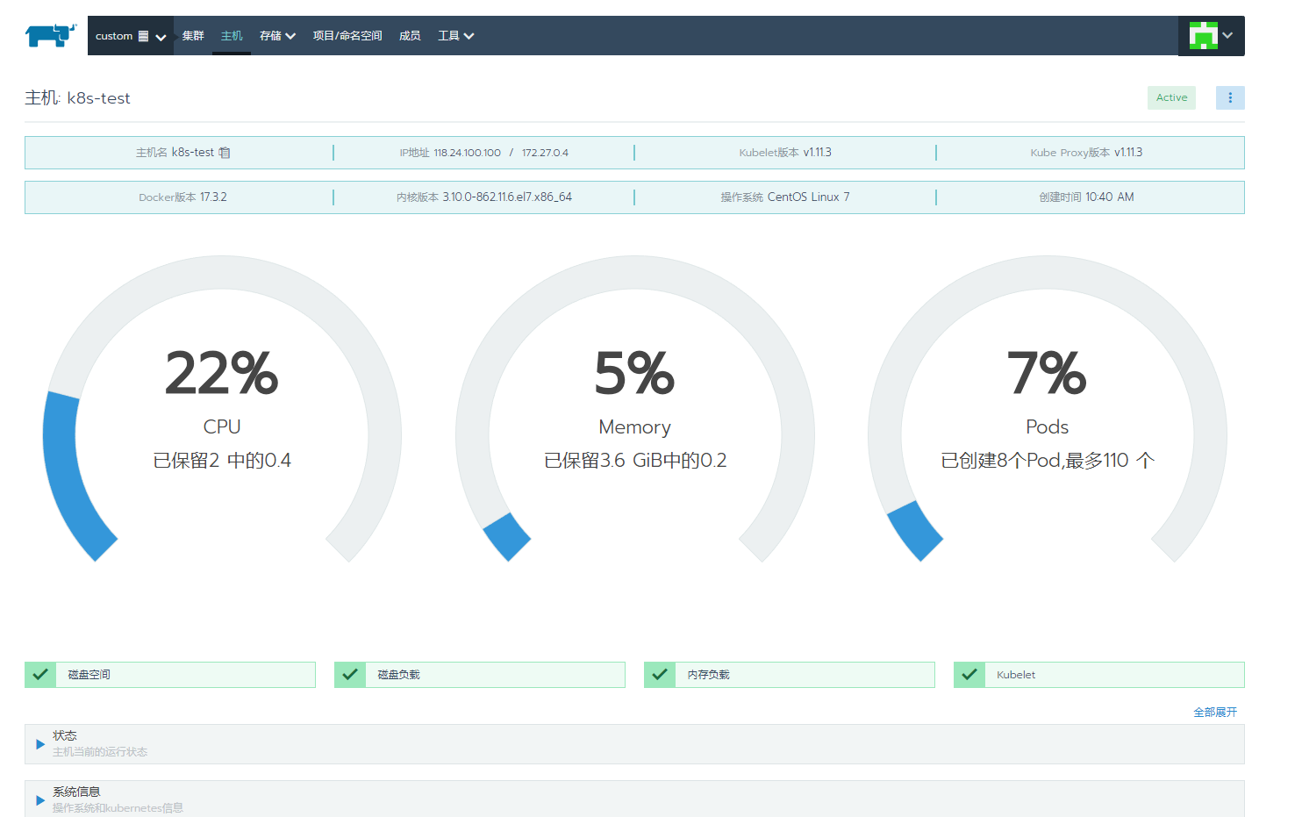Expand the 系统信息 section triangle

[x=40, y=800]
